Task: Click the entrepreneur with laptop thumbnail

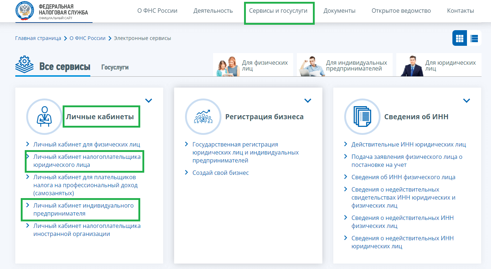Action: coord(312,66)
